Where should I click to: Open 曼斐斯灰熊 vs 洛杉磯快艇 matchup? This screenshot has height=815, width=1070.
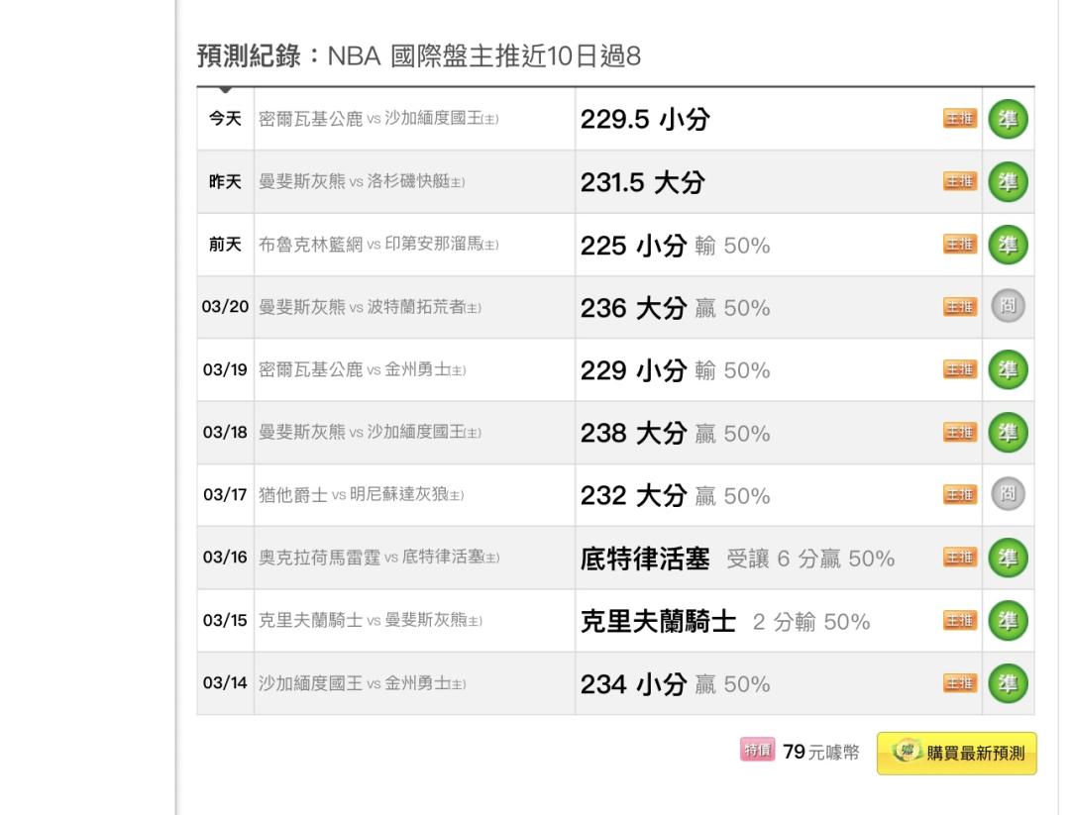click(362, 183)
